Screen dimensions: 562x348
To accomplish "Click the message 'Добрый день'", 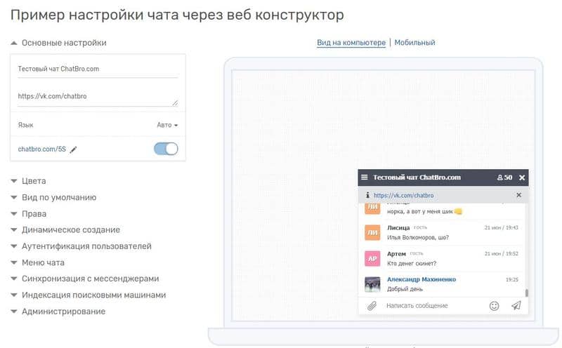I will pyautogui.click(x=405, y=289).
